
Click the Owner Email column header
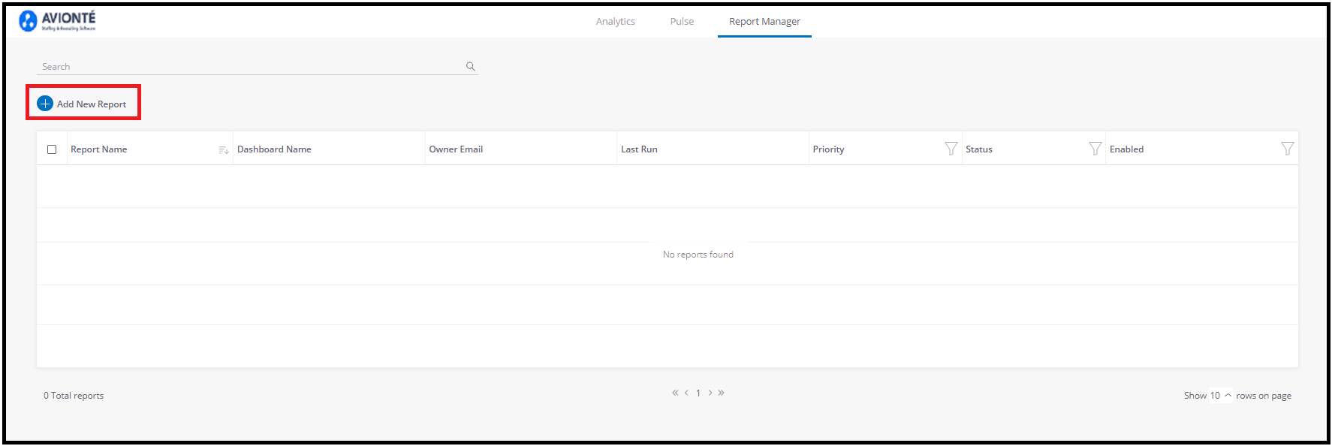tap(456, 149)
